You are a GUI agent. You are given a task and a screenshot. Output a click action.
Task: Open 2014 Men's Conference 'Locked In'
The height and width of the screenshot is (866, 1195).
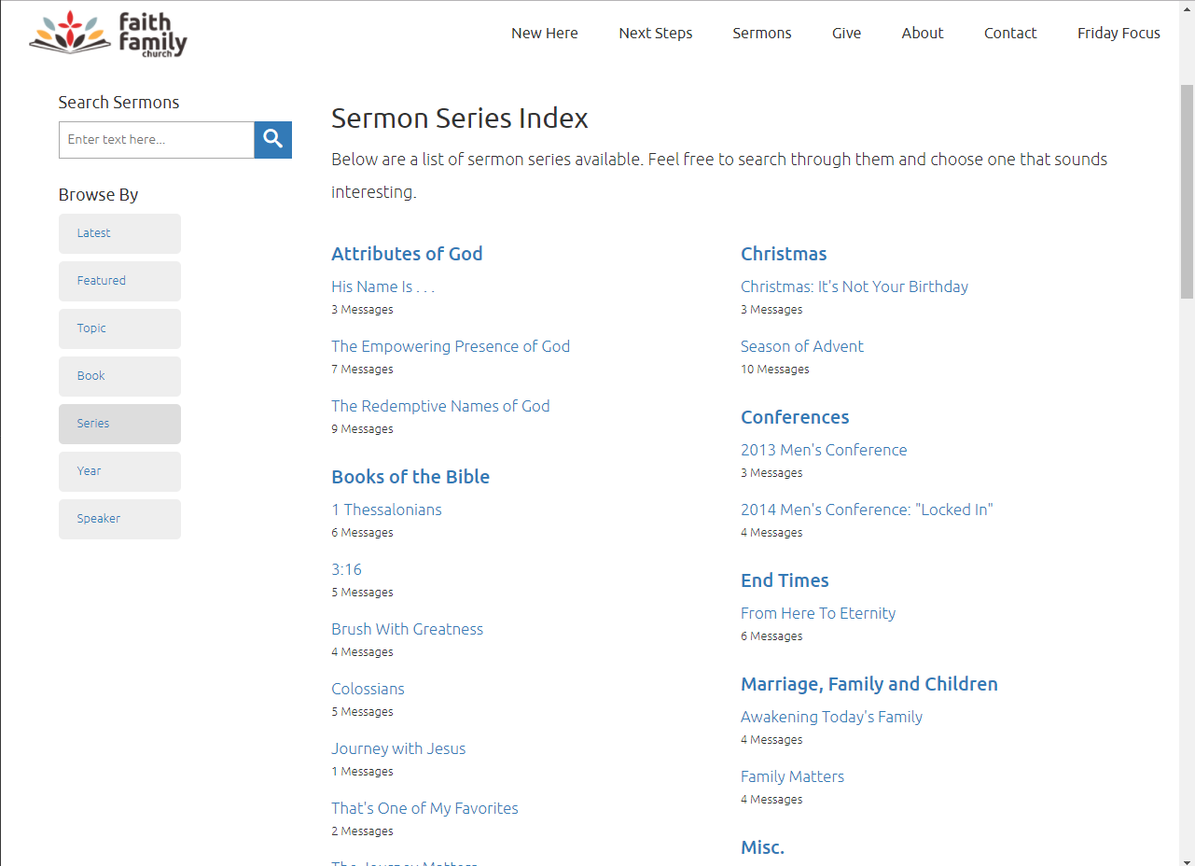click(867, 510)
